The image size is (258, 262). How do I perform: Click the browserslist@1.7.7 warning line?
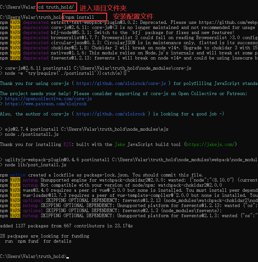pyautogui.click(x=129, y=38)
